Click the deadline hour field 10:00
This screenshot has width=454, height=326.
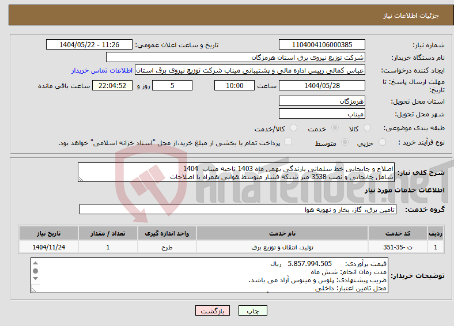pos(234,85)
